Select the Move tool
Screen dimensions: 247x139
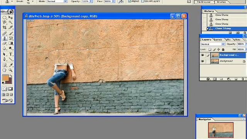click(10, 17)
